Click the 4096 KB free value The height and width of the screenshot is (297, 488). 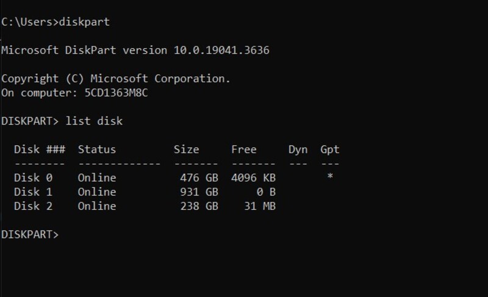point(253,178)
